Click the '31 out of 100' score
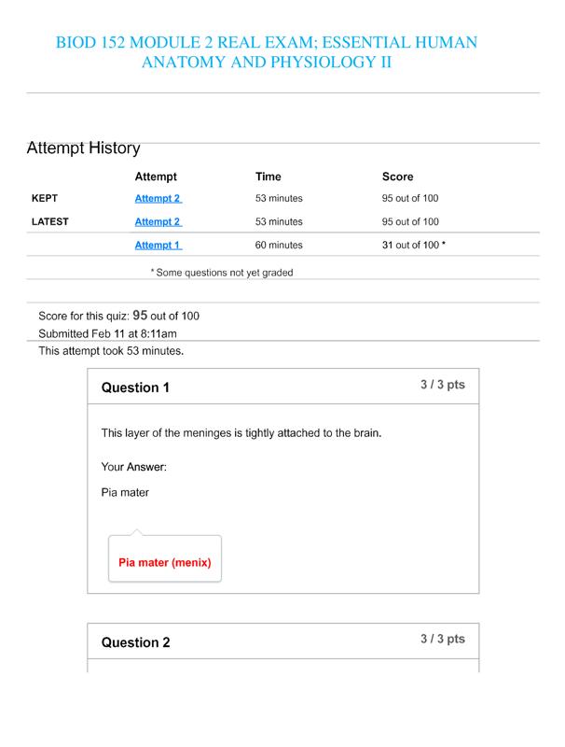The image size is (565, 747). [x=413, y=245]
